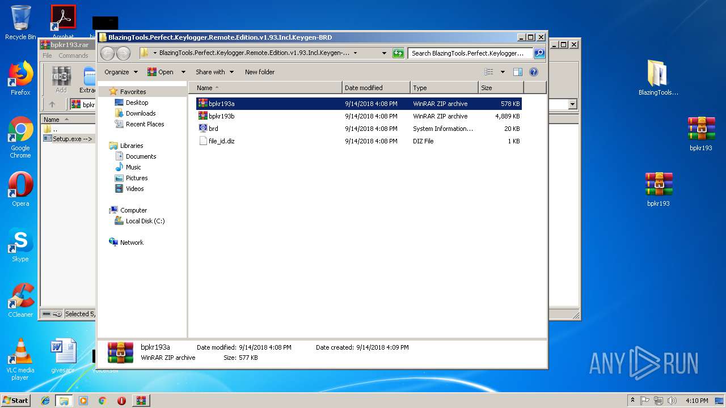This screenshot has width=726, height=408.
Task: Open the upper-right bpkr193 desktop archive
Action: point(701,134)
